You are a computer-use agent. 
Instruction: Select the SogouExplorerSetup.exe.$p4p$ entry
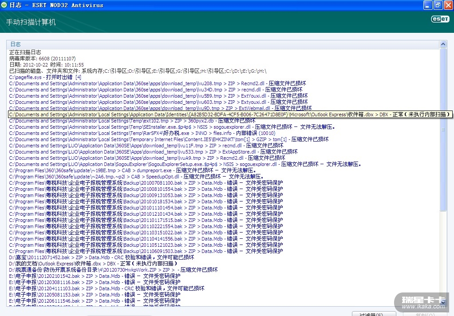[x=185, y=165]
